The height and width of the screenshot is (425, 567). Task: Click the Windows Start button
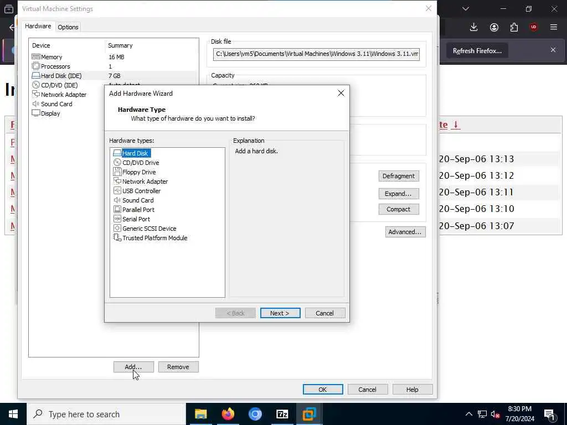(13, 414)
